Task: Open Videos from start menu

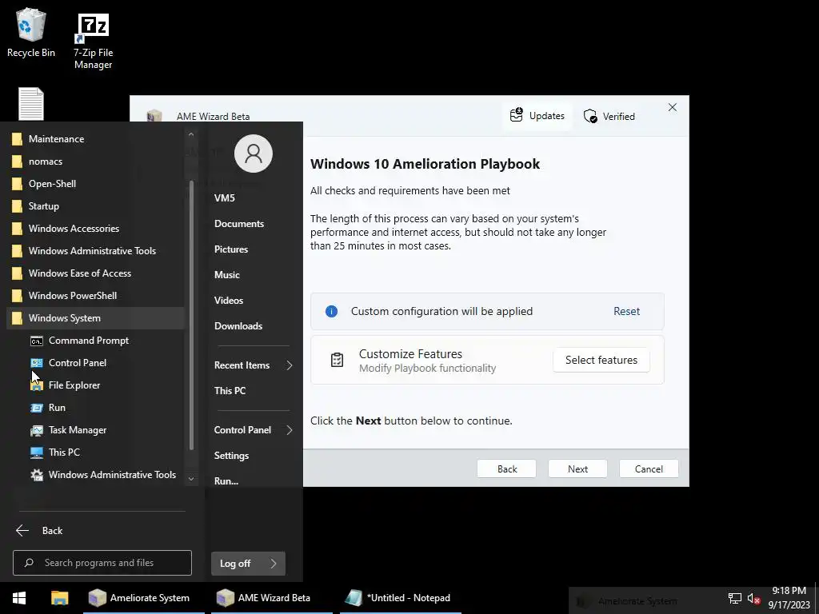Action: pyautogui.click(x=229, y=301)
